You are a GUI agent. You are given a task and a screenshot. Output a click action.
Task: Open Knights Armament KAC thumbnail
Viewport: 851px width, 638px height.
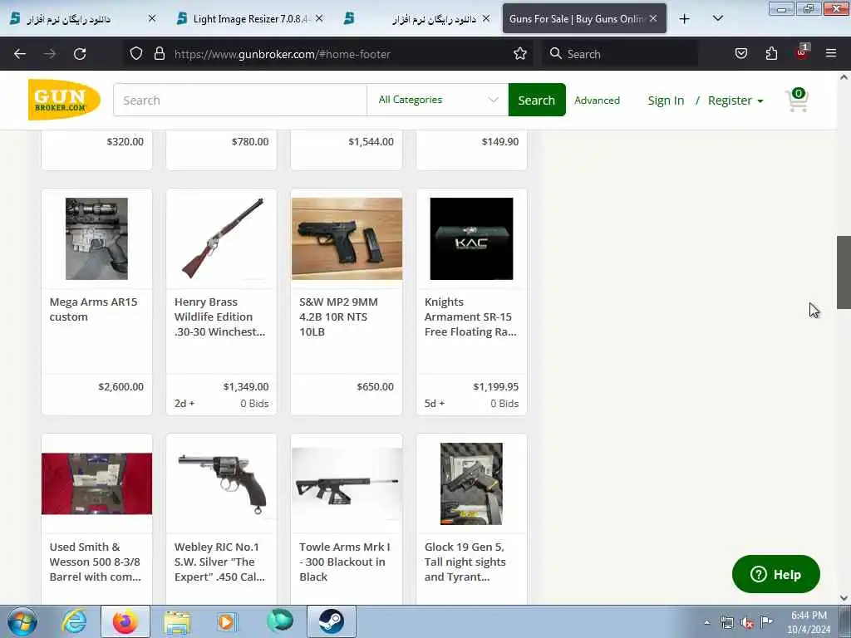pos(471,238)
